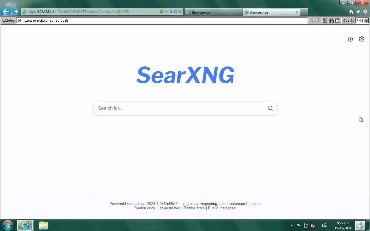Viewport: 370px width, 231px height.
Task: Click the Action Center flag tray icon
Action: pos(299,226)
